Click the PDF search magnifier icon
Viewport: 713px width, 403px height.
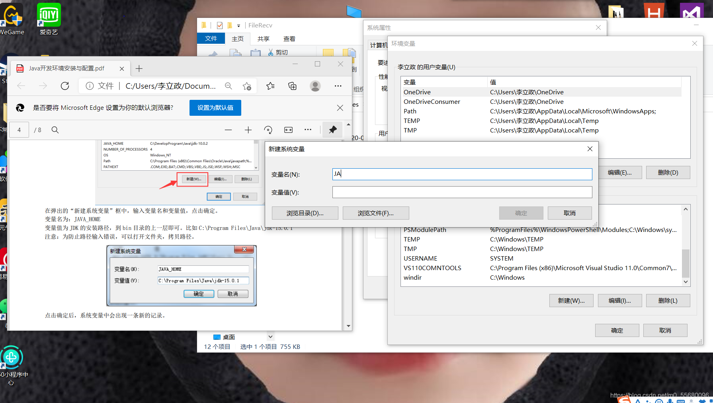click(55, 130)
